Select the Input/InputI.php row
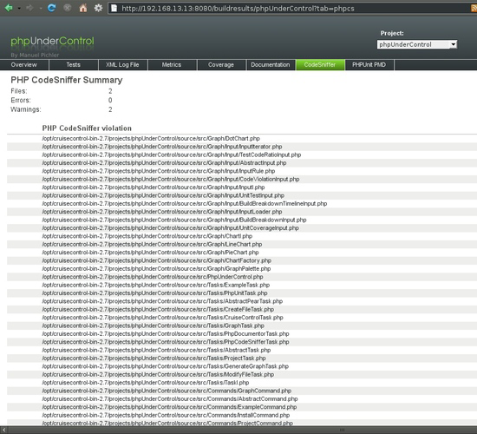This screenshot has width=477, height=434. [242, 187]
